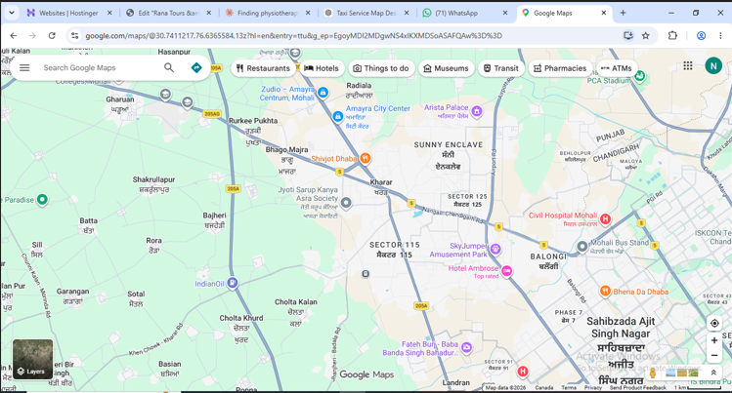Select the Mohali Bus Stand marker
The image size is (732, 393).
coord(582,247)
